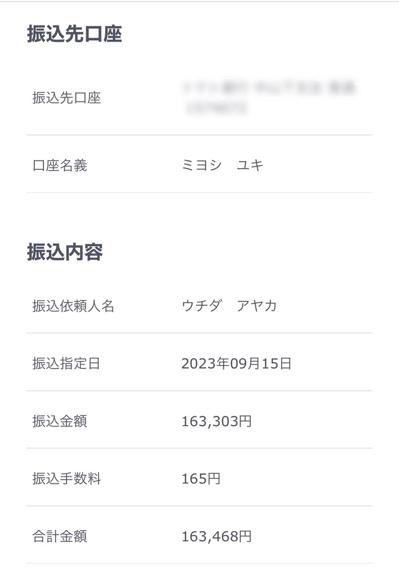Click the account holder surname ミヨシ
The height and width of the screenshot is (581, 399).
[x=202, y=165]
